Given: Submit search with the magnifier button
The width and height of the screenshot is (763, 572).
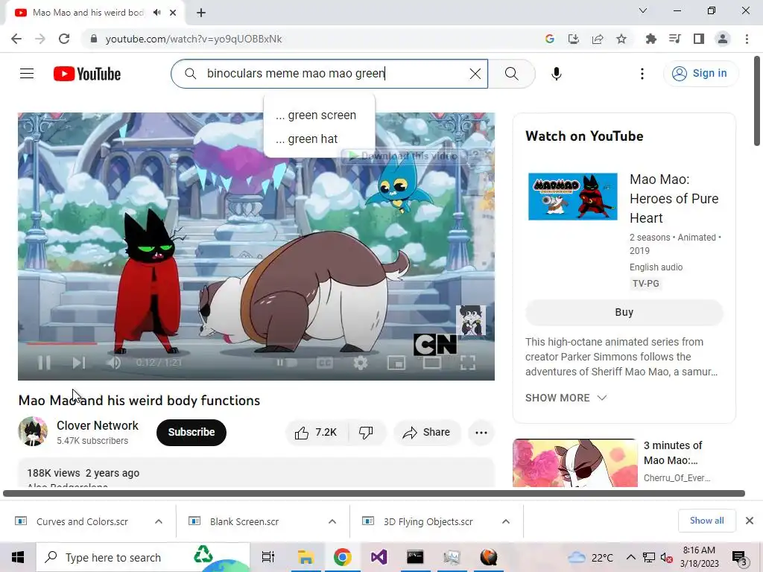Looking at the screenshot, I should (x=511, y=74).
